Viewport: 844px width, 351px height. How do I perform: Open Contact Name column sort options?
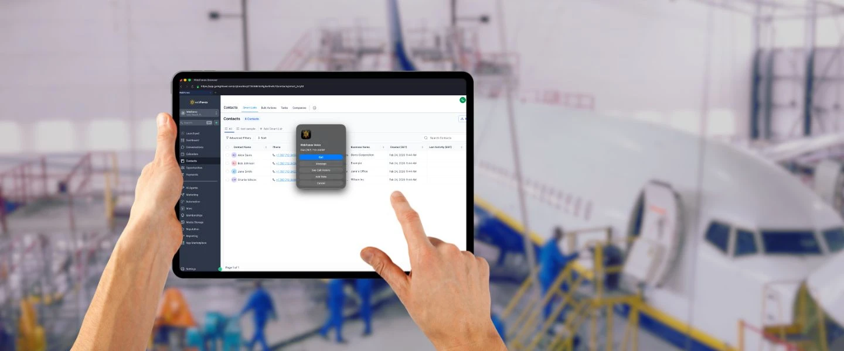pos(266,147)
